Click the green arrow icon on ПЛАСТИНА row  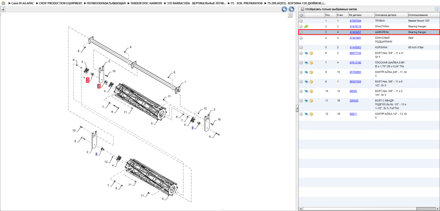pyautogui.click(x=306, y=26)
